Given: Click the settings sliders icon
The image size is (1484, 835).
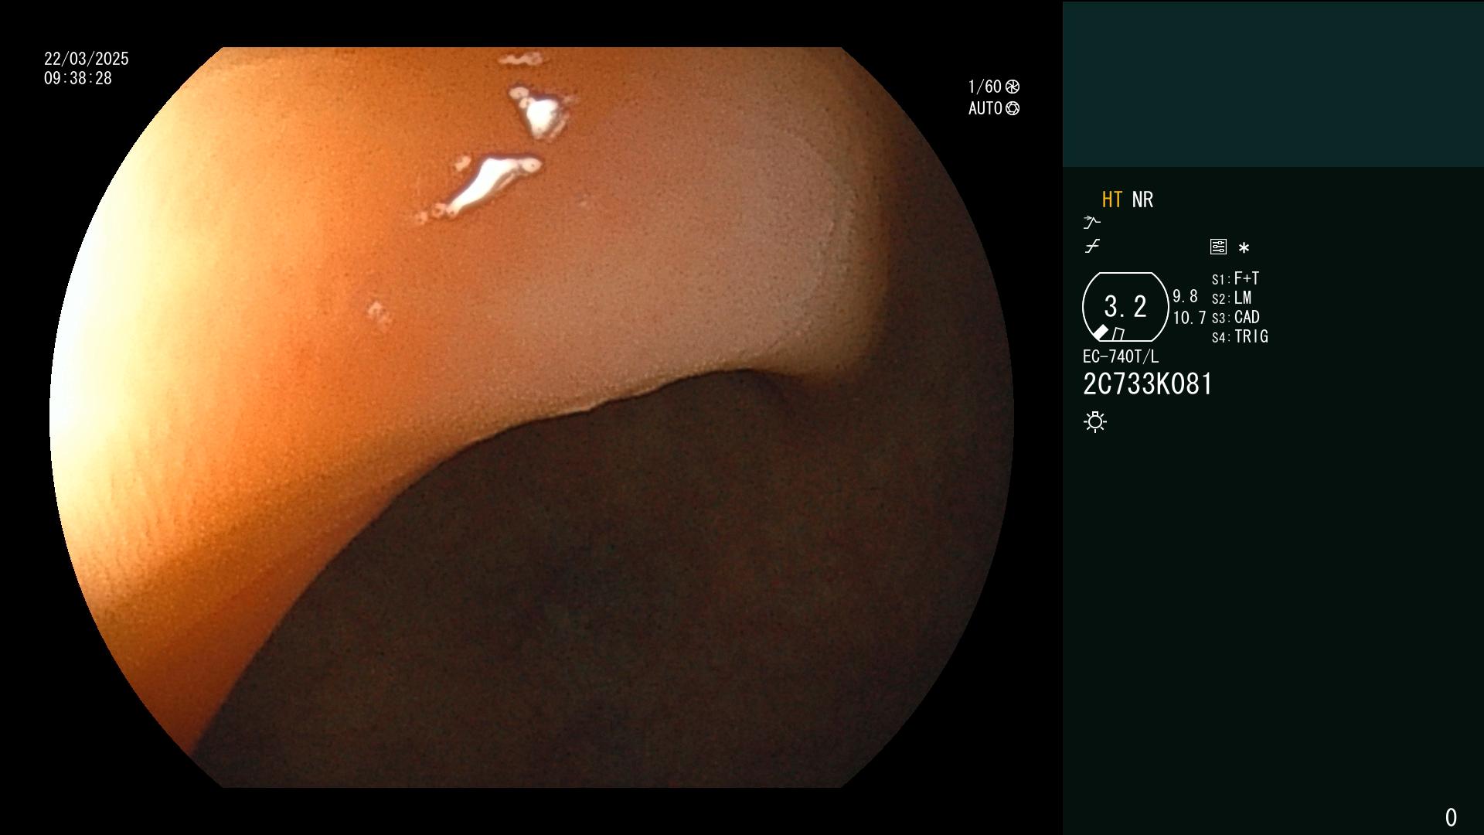Looking at the screenshot, I should coord(1218,247).
